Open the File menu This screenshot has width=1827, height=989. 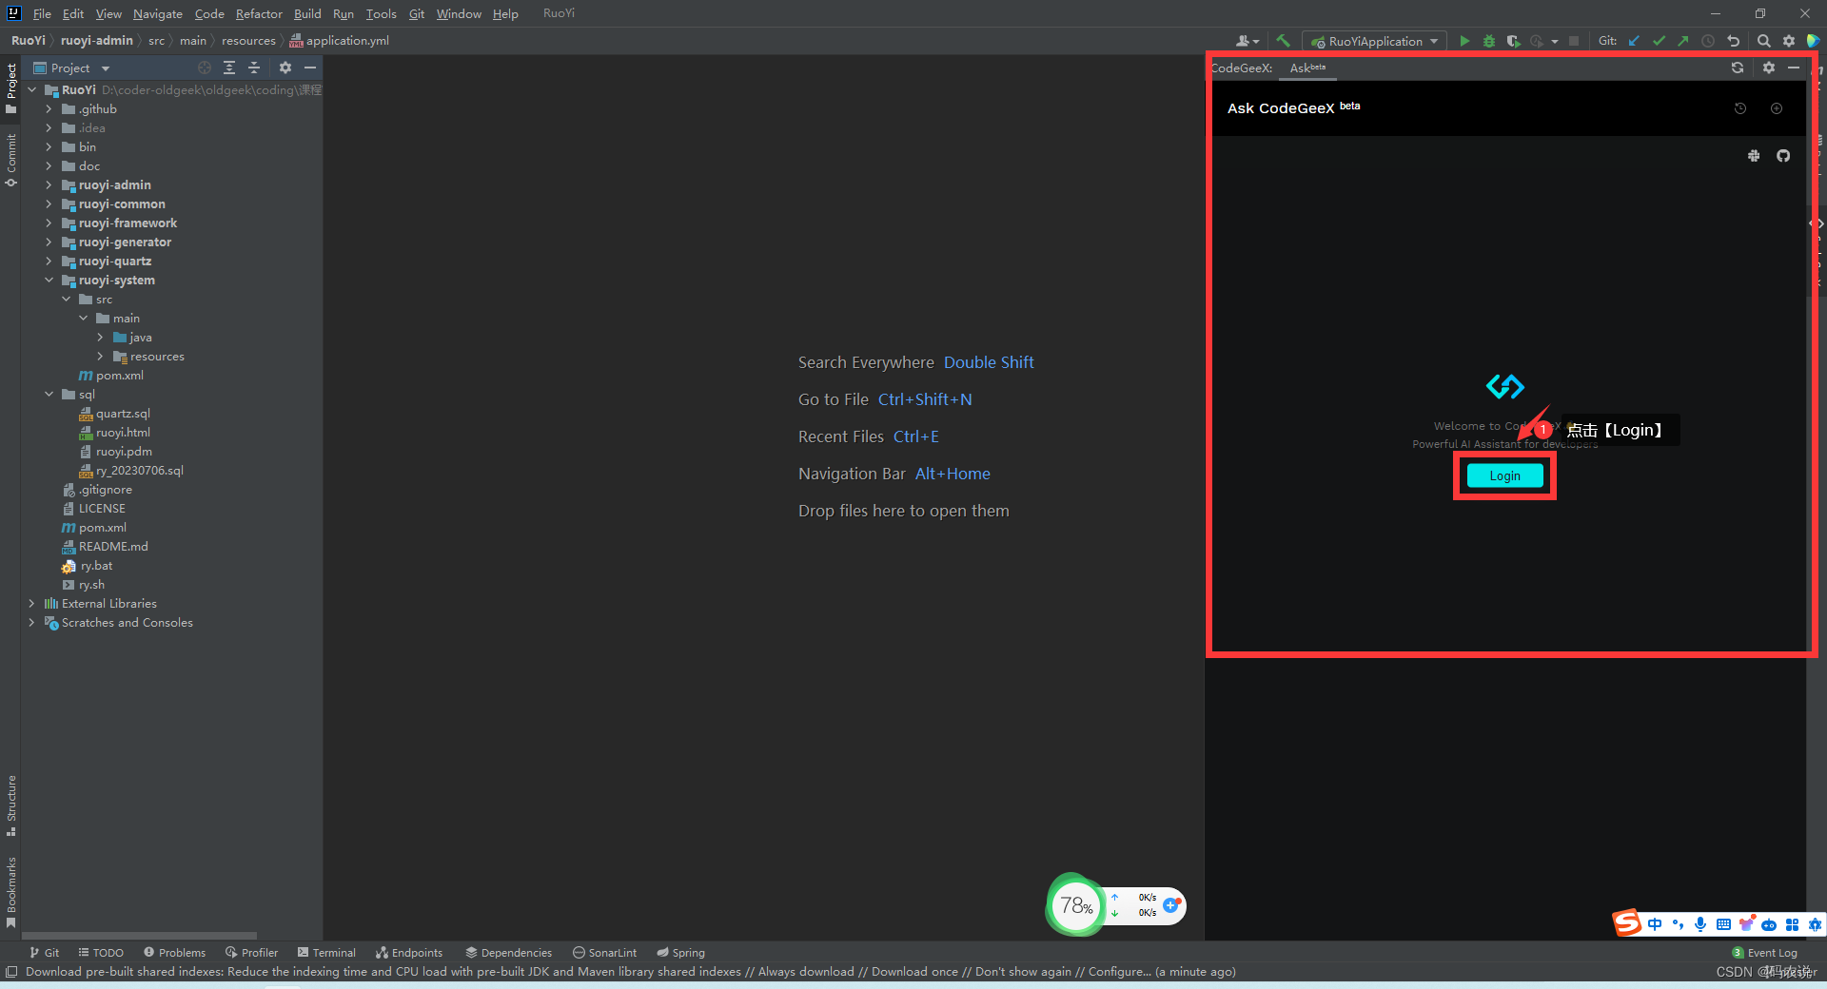(42, 13)
